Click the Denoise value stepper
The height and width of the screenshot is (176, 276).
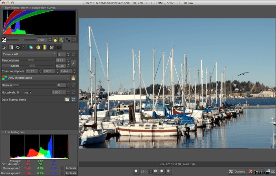pyautogui.click(x=68, y=85)
